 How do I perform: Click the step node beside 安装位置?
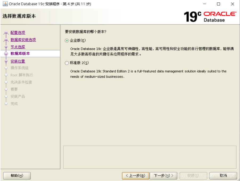[x=6, y=61]
